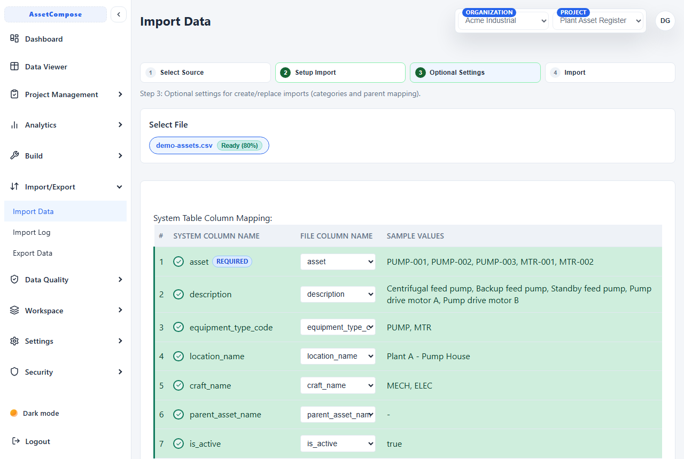Click the REQUIRED badge on asset

point(232,262)
